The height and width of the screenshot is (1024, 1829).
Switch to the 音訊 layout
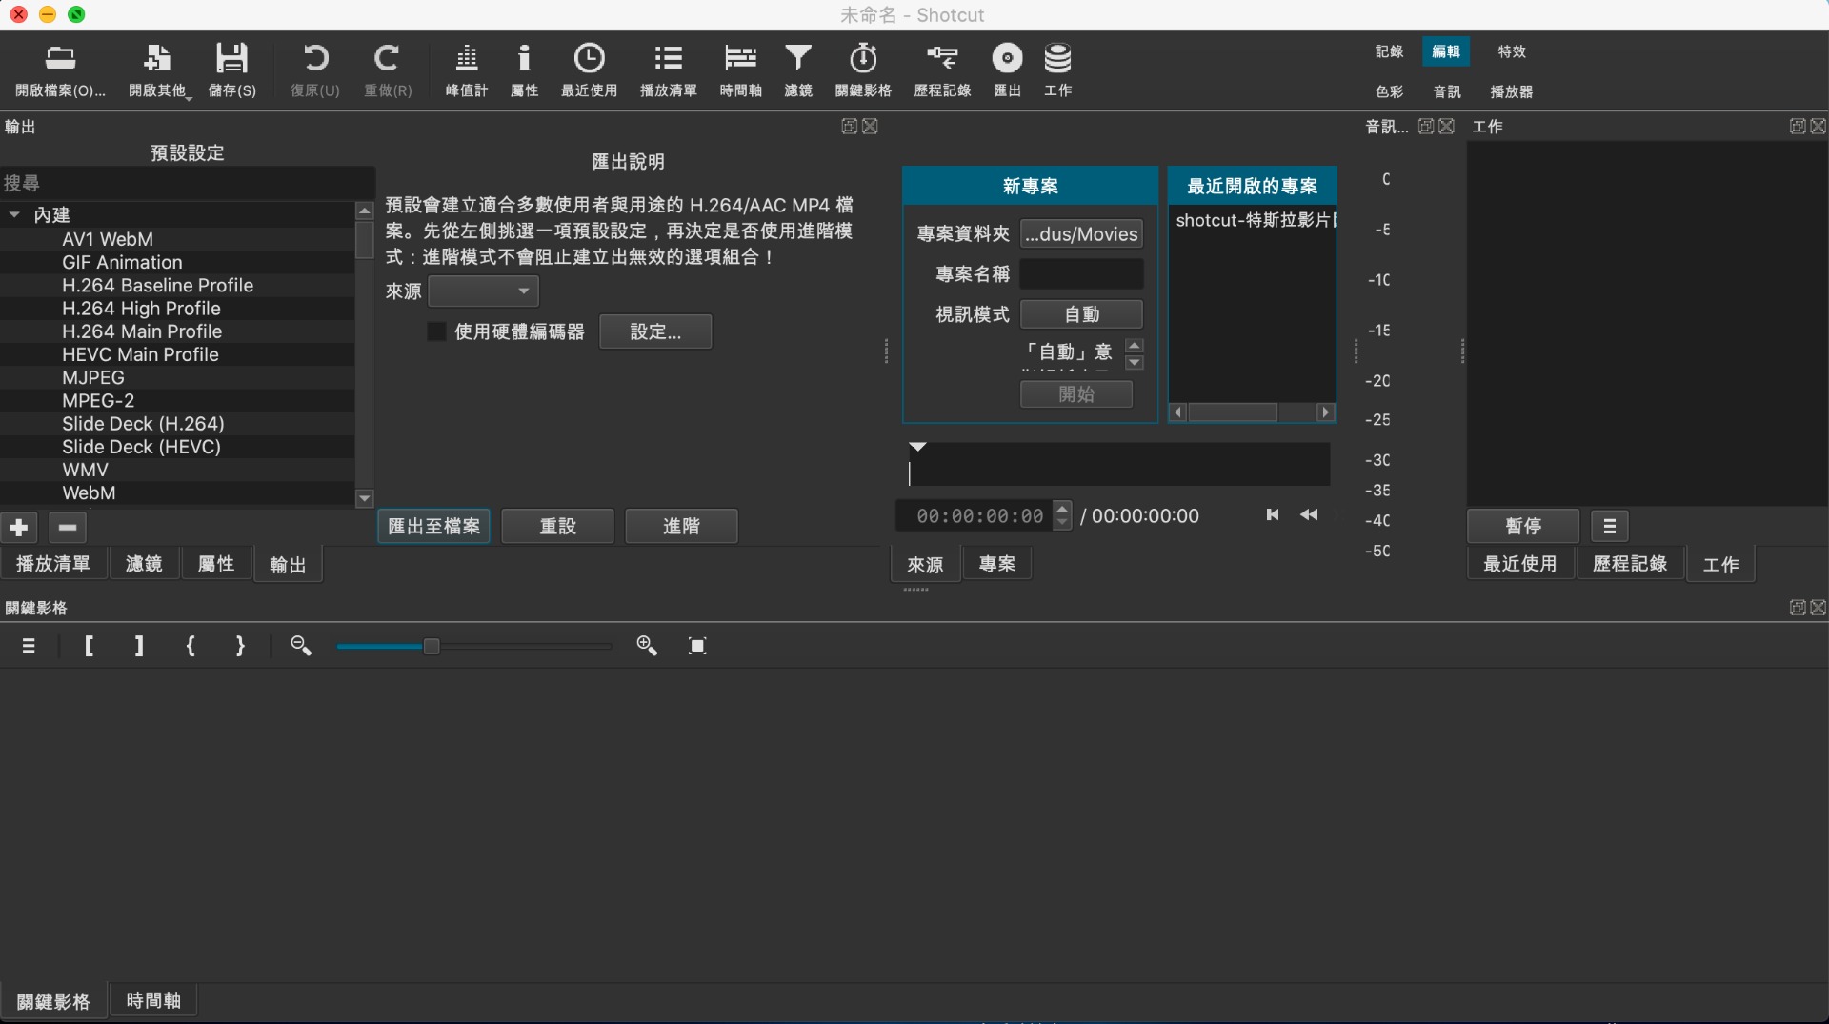(1447, 91)
